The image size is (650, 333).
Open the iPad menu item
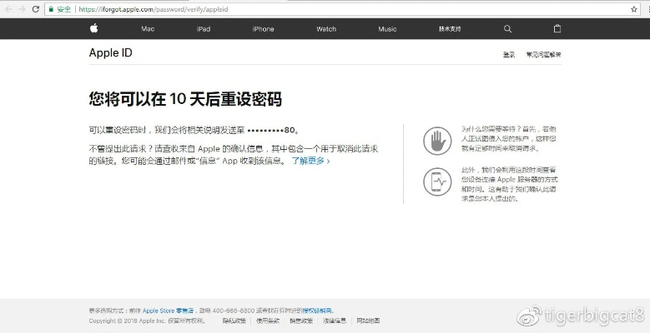pos(204,29)
